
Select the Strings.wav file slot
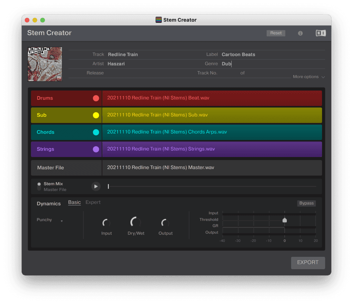click(x=212, y=149)
